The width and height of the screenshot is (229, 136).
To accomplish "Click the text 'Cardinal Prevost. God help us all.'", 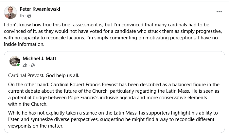I will 44,75.
